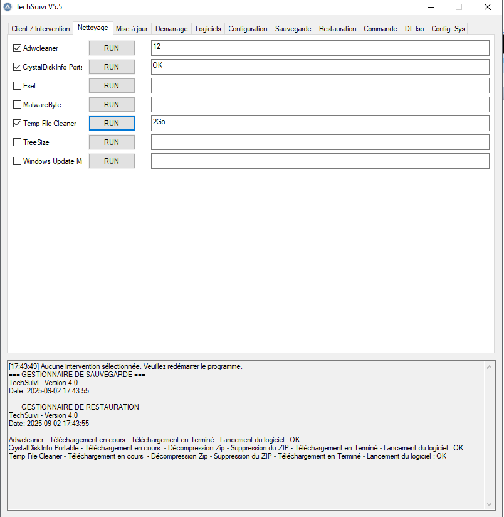The image size is (504, 517).
Task: Click inside the Eset result field
Action: click(x=319, y=85)
